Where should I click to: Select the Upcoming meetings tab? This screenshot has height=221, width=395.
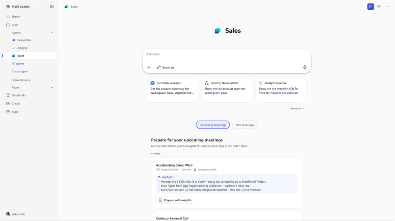coord(213,125)
